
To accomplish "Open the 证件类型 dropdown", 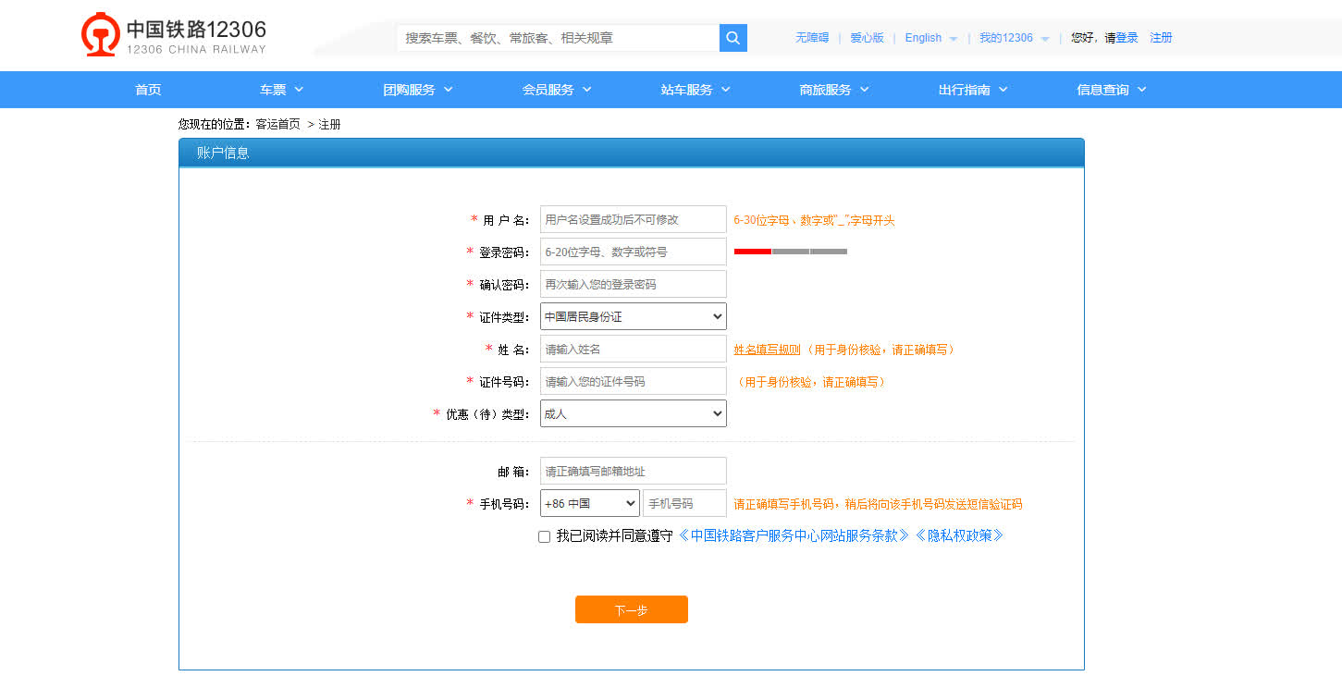I will point(633,316).
